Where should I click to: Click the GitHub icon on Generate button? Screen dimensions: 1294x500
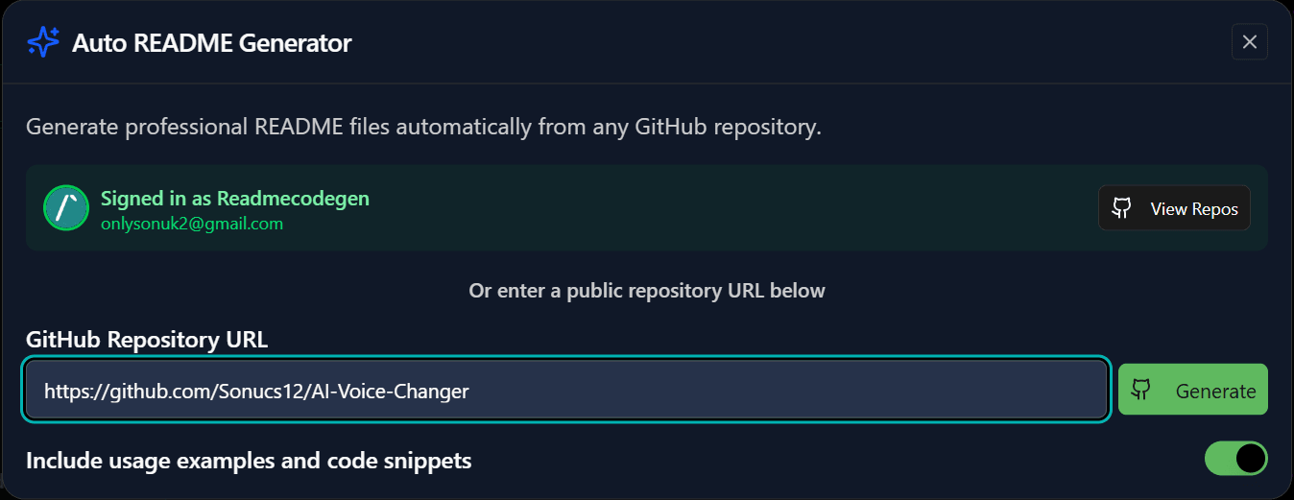point(1140,390)
